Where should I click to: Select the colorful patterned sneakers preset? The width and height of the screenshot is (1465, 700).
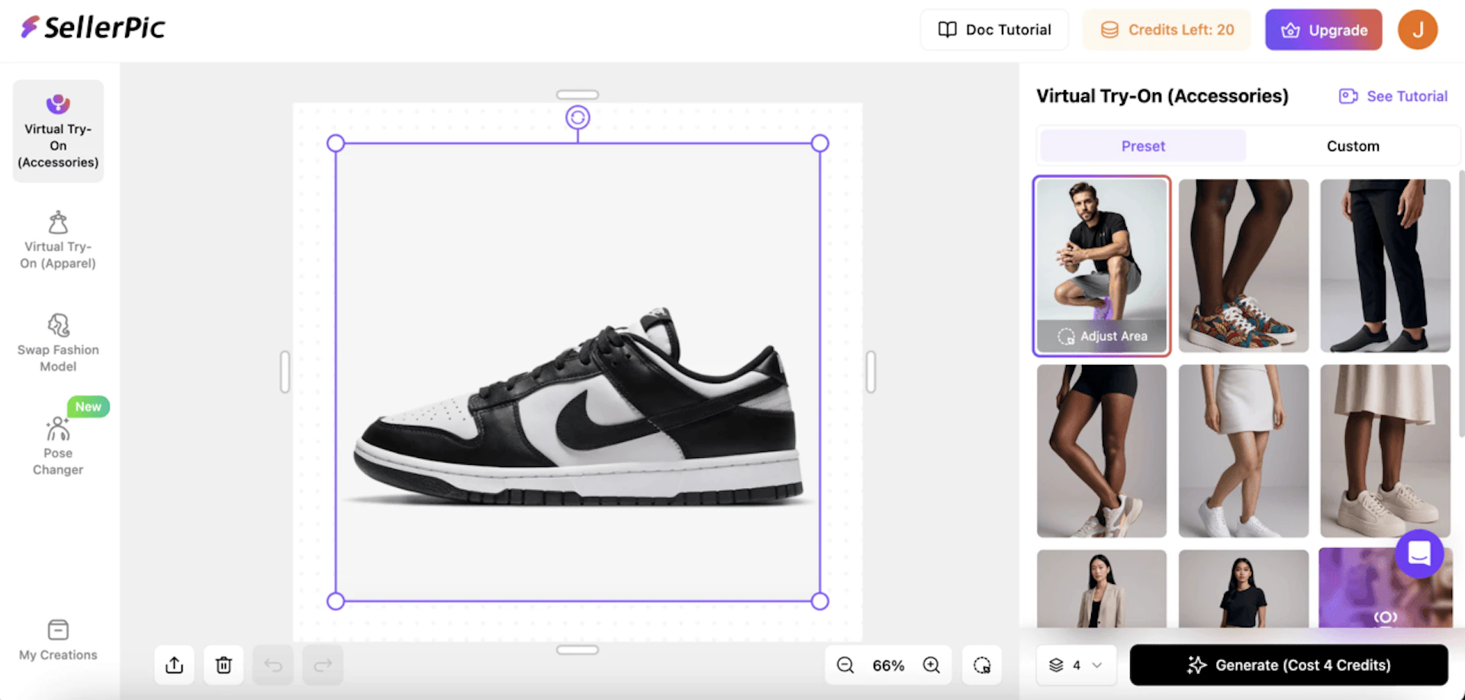coord(1244,266)
